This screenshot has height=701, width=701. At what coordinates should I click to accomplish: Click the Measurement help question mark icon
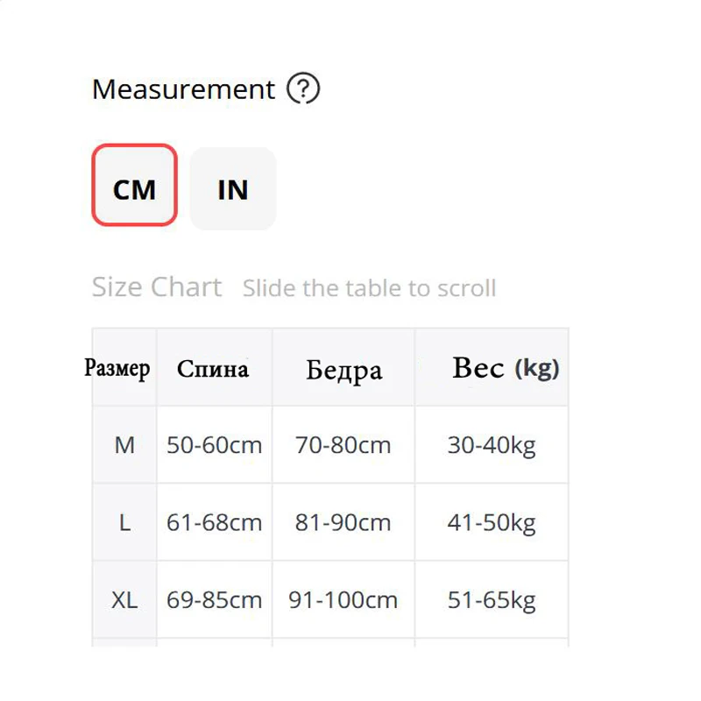(303, 89)
